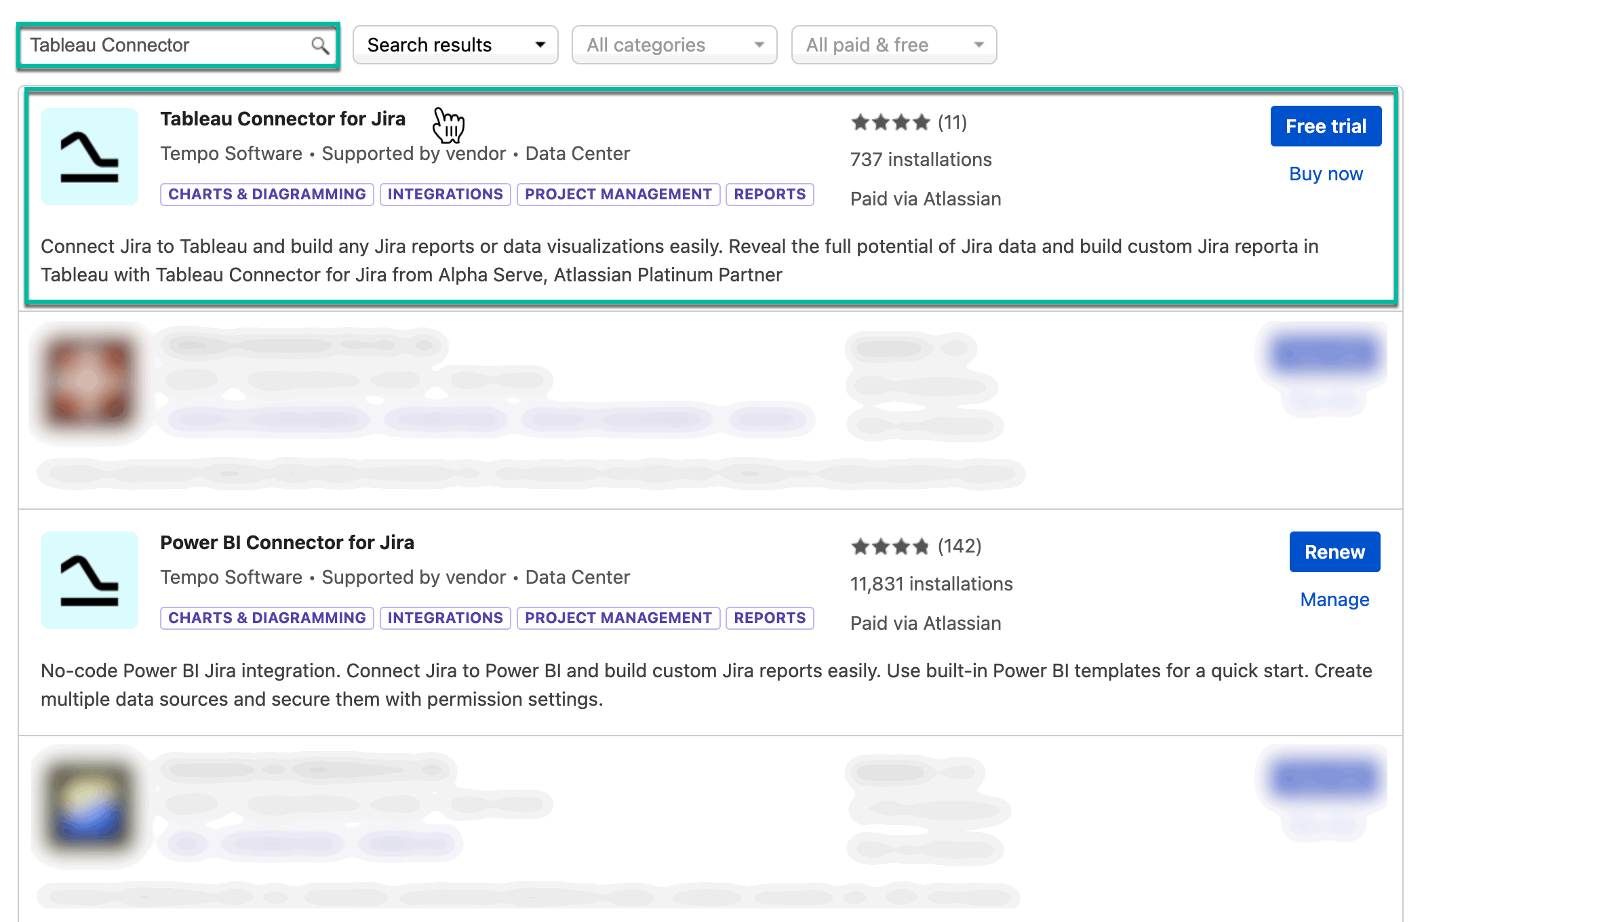Start a Free trial of Tableau Connector

click(1325, 125)
